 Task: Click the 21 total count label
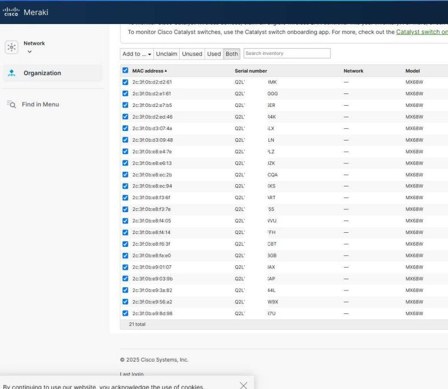point(137,324)
